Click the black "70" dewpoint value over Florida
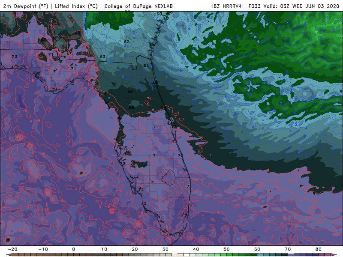The image size is (343, 257). pyautogui.click(x=181, y=155)
